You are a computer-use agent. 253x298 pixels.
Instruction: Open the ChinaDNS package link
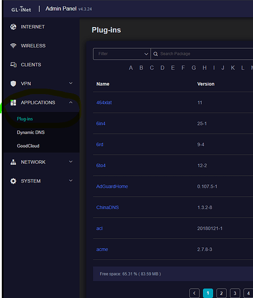click(108, 207)
